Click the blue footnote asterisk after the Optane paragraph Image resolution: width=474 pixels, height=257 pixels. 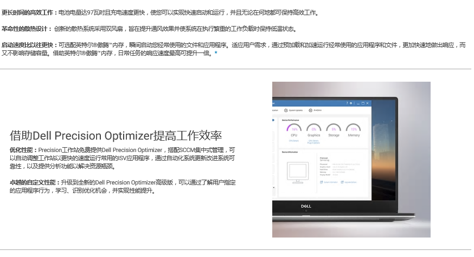216,52
